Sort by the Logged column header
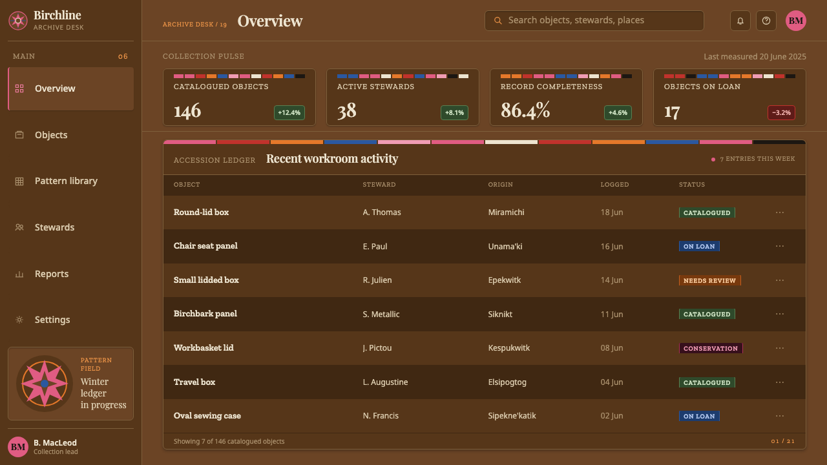 click(x=615, y=185)
